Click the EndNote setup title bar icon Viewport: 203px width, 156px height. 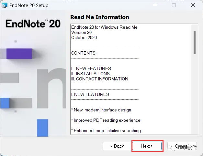coord(5,5)
